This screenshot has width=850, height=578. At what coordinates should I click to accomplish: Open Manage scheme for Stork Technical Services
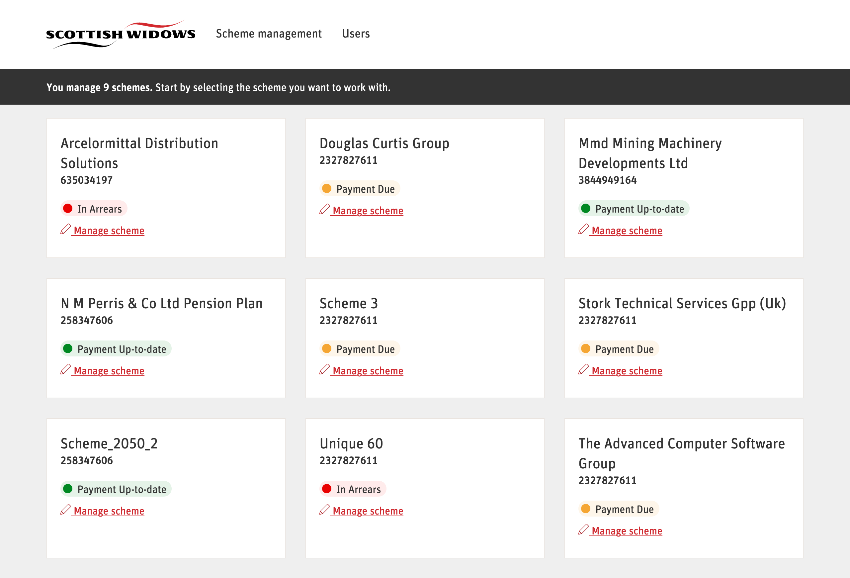click(x=627, y=371)
